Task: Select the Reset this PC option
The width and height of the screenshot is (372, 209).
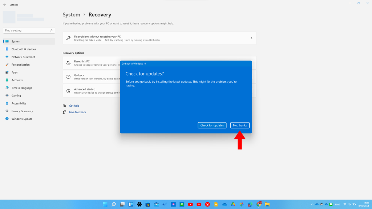Action: tap(92, 63)
